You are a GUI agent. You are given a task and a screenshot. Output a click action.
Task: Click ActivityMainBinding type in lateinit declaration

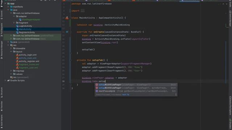tap(117, 25)
